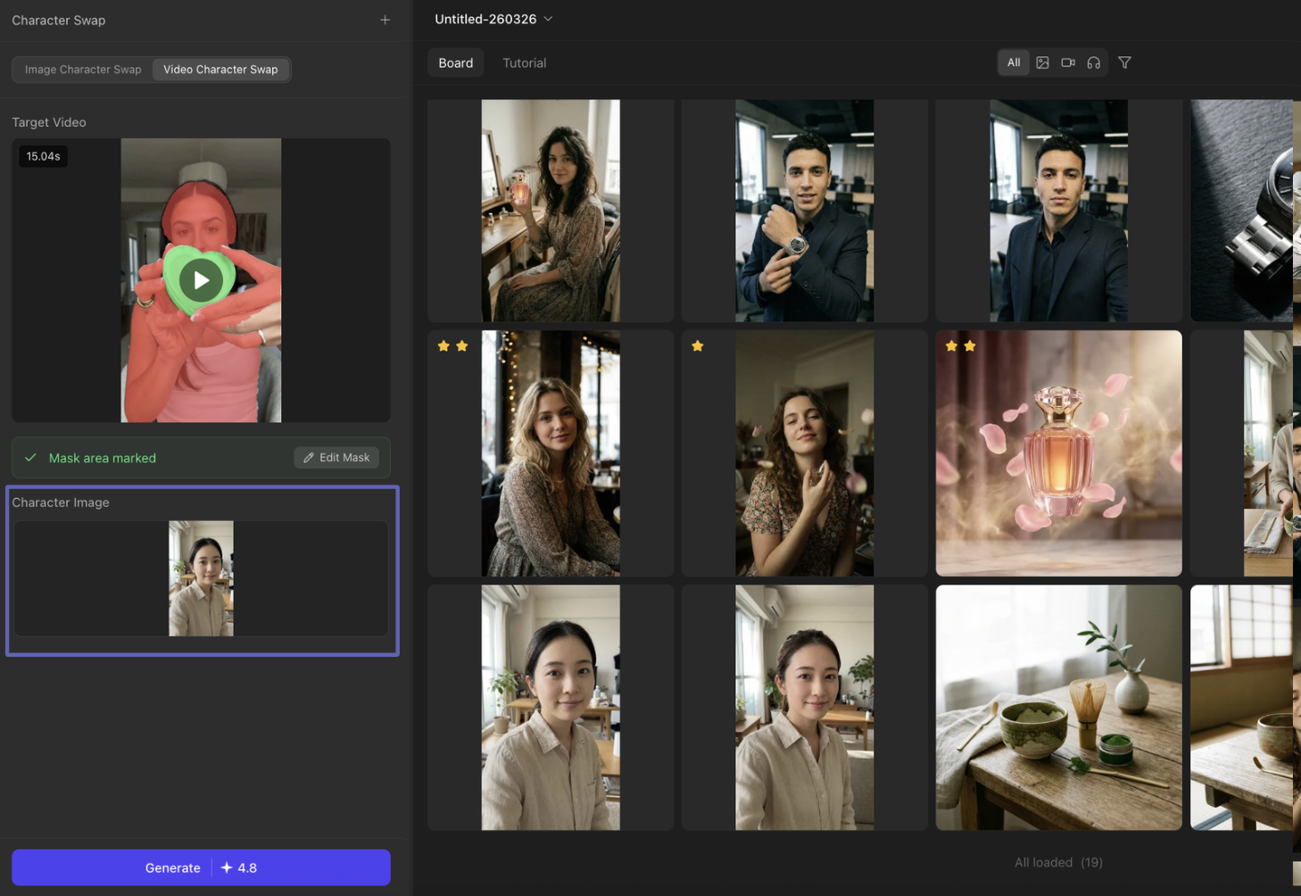Open the Board tab
This screenshot has width=1301, height=896.
click(x=455, y=63)
